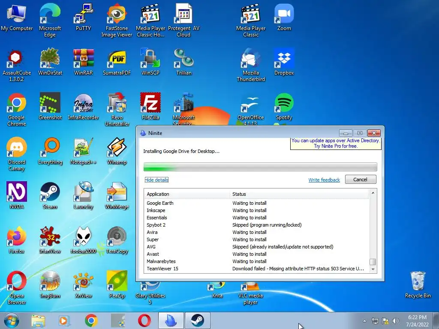Click the SumatraPDF desktop shortcut
The width and height of the screenshot is (439, 329).
[x=117, y=62]
